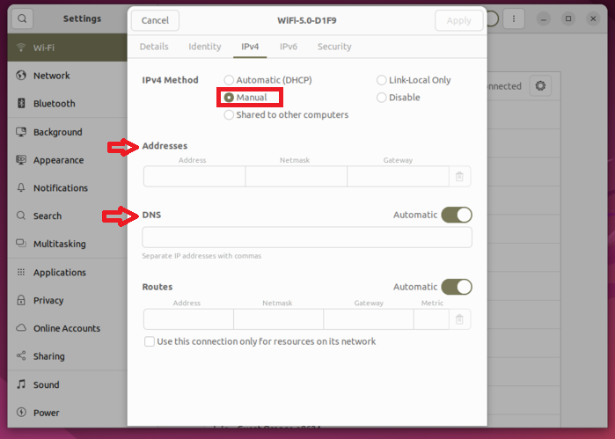Click the search icon in Settings header
The image size is (615, 439).
coord(22,18)
